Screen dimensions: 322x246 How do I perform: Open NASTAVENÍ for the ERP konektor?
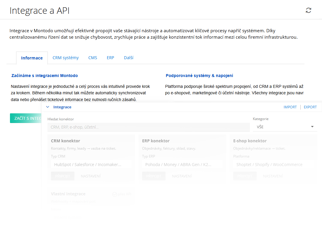[x=182, y=176]
